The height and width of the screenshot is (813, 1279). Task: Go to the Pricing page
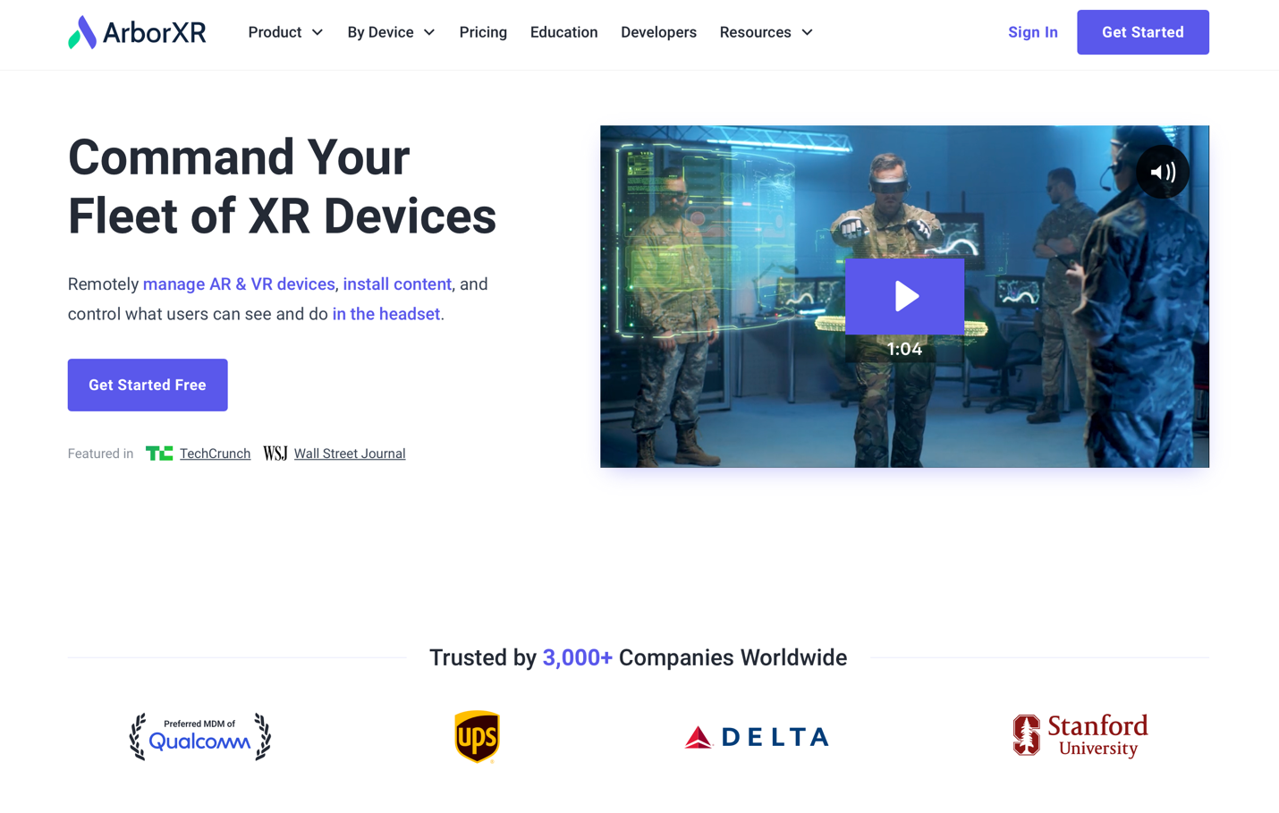tap(483, 32)
